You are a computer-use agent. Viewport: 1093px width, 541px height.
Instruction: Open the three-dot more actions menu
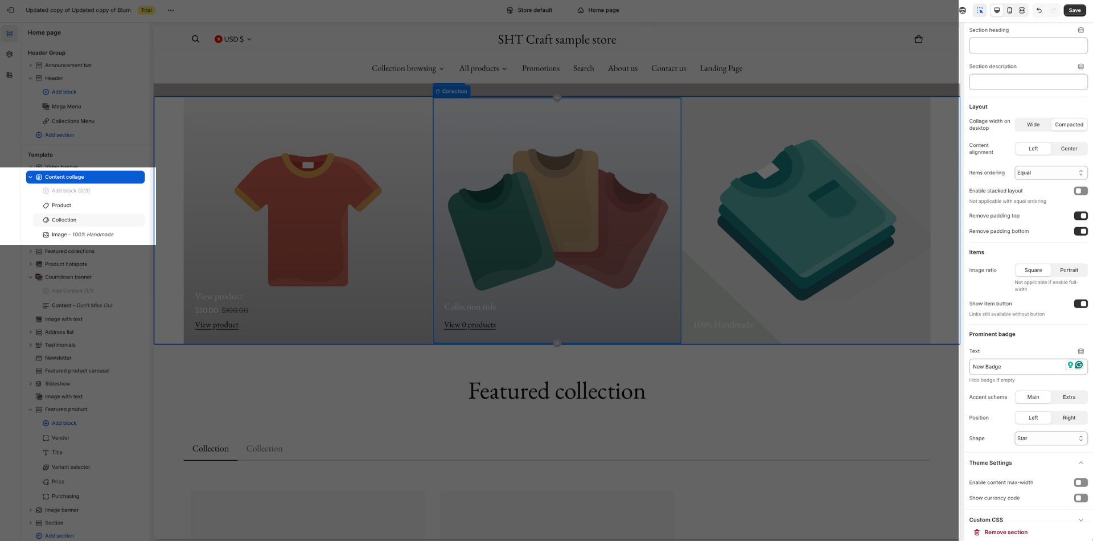click(171, 10)
